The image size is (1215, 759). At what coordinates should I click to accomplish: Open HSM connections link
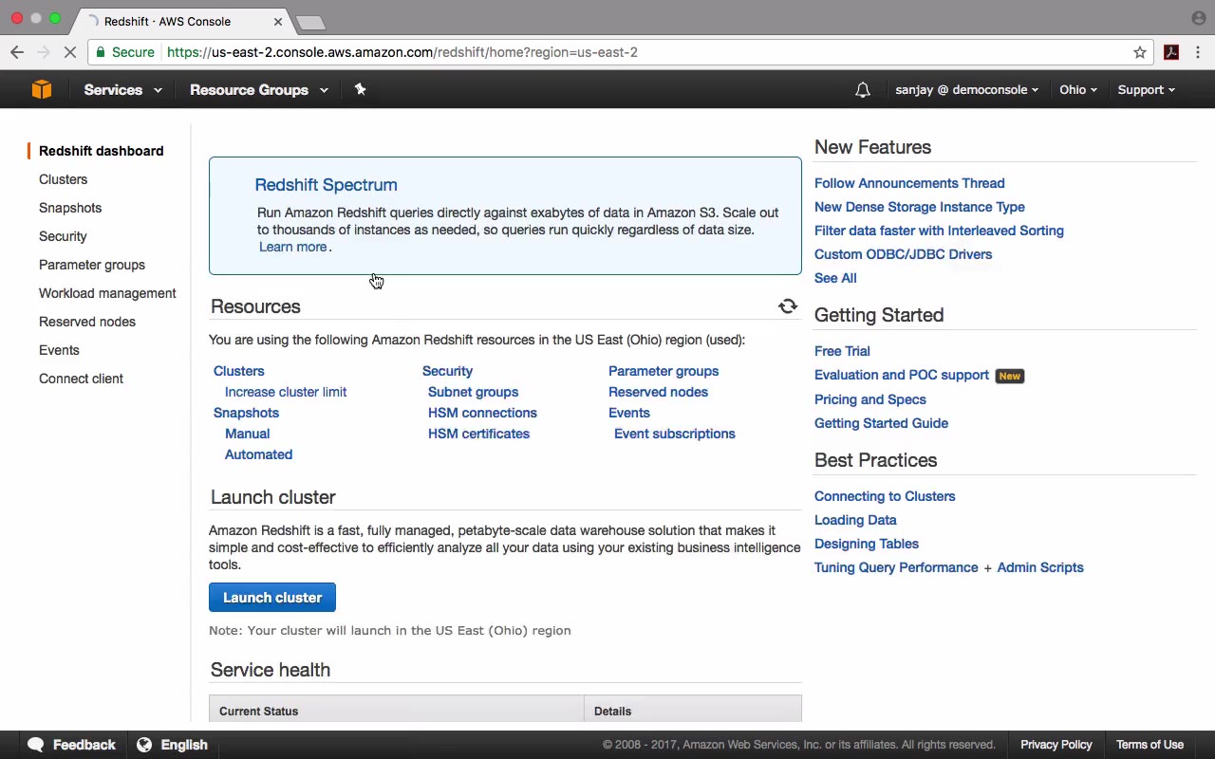pyautogui.click(x=482, y=413)
